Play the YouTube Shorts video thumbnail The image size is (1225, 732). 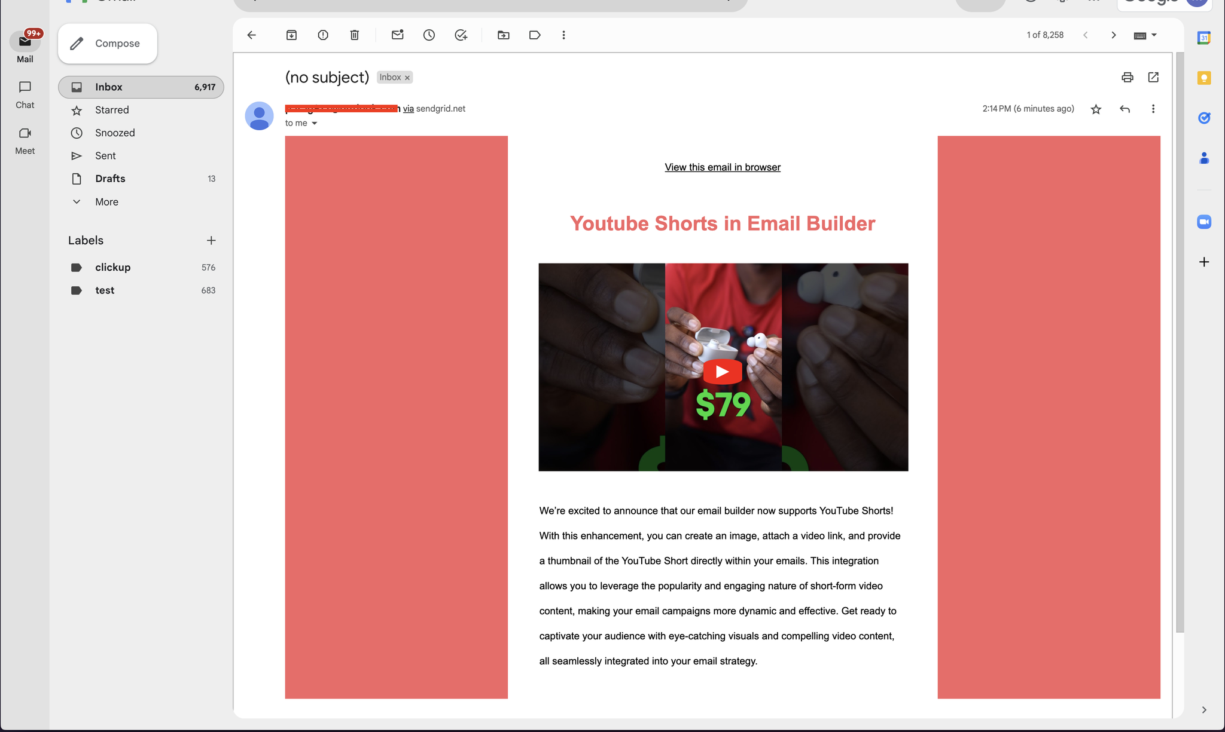pos(723,372)
